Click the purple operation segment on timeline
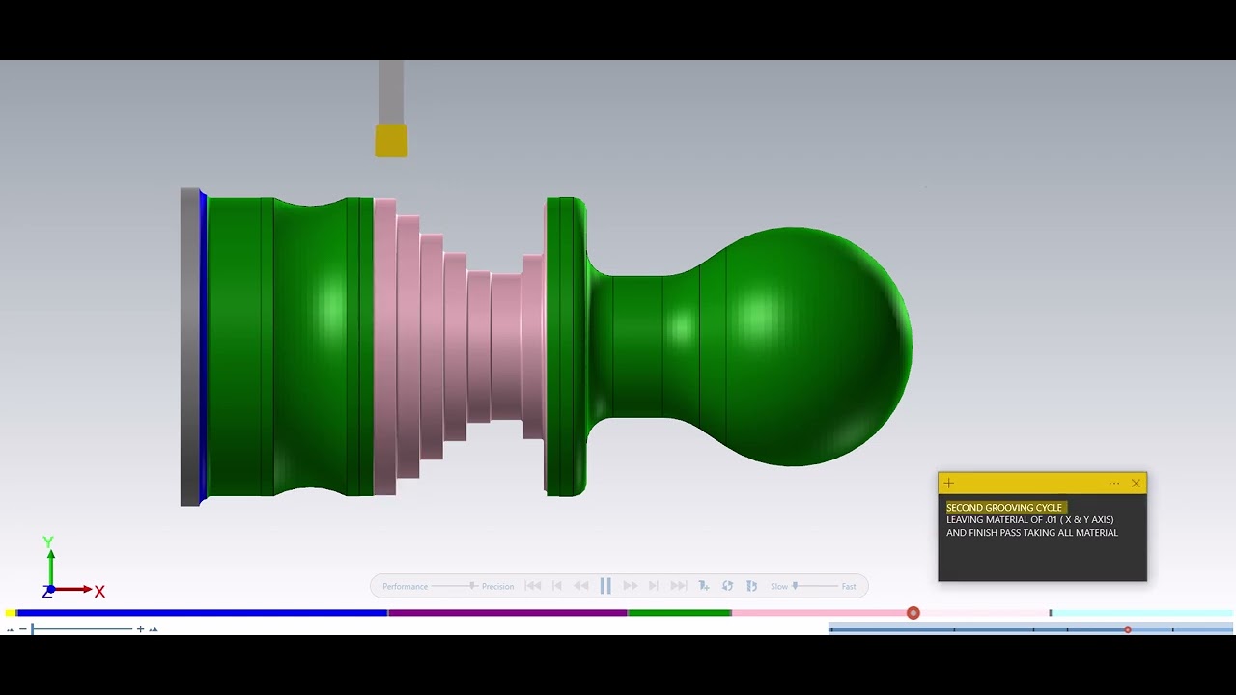 (508, 613)
